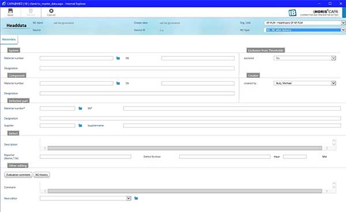Click the Comment field horizontal scrollbar
The image size is (346, 212).
[185, 191]
